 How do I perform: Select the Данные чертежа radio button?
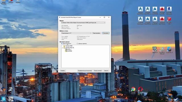tap(77, 44)
